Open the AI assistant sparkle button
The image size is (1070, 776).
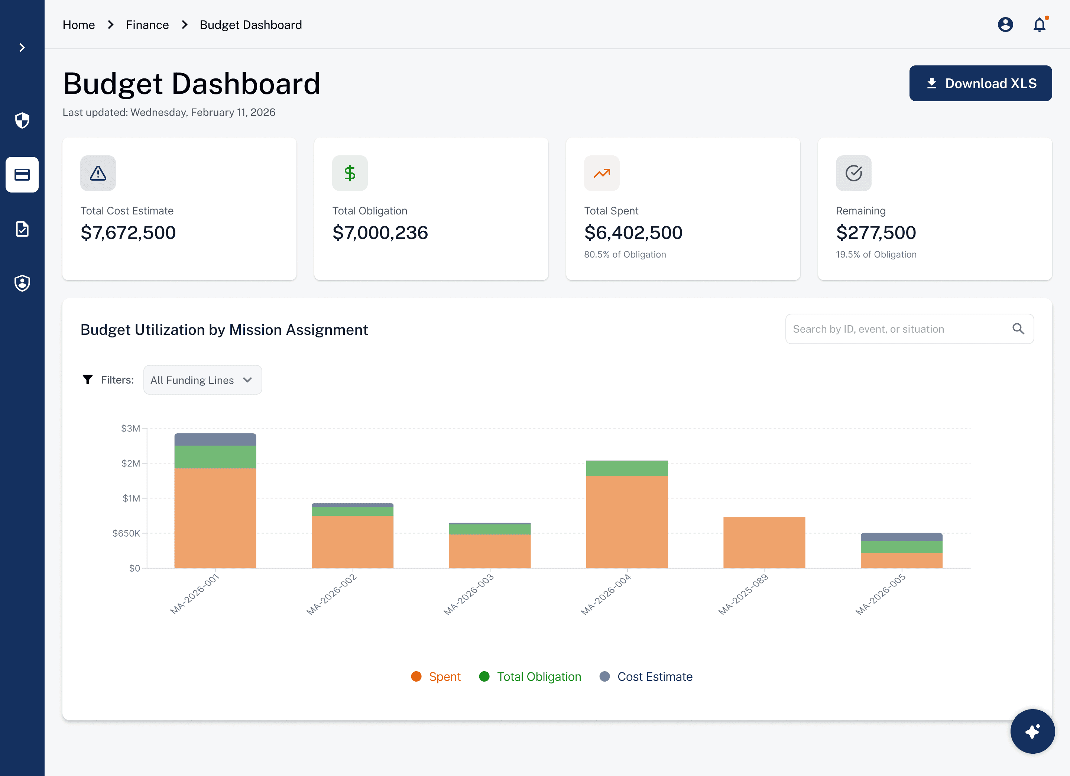coord(1032,732)
